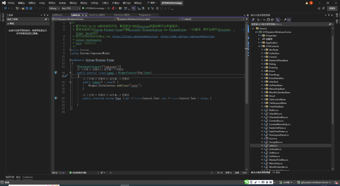Toggle auto-hide pin on the Toolbox panel
The width and height of the screenshot is (340, 186).
click(45, 15)
